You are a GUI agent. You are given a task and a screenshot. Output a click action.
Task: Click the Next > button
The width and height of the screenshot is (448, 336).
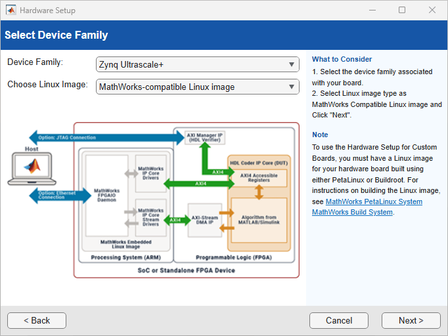point(411,321)
